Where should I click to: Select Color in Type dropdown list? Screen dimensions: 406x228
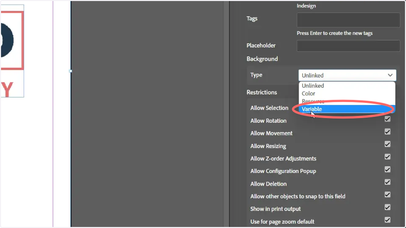pyautogui.click(x=347, y=94)
